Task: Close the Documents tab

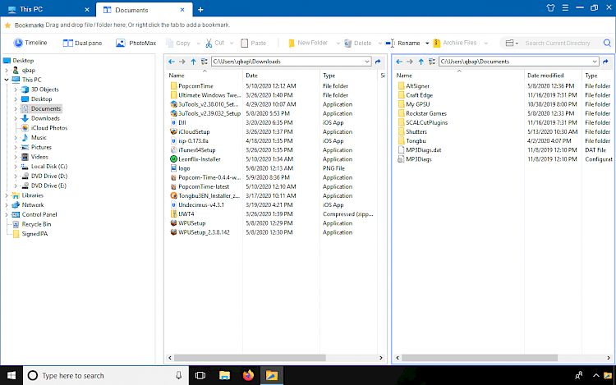Action: (182, 10)
